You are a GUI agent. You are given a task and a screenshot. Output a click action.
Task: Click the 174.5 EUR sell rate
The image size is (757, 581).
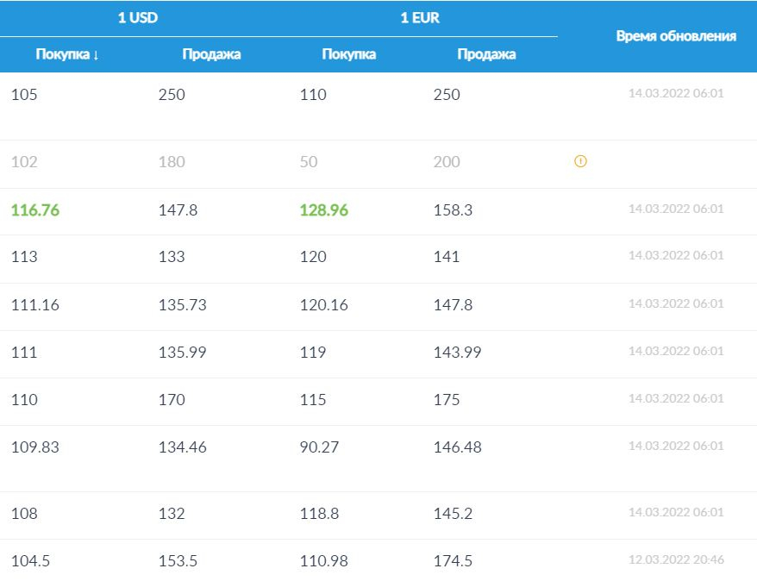(453, 561)
